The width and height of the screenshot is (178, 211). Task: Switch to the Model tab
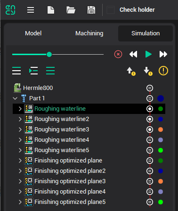point(33,33)
